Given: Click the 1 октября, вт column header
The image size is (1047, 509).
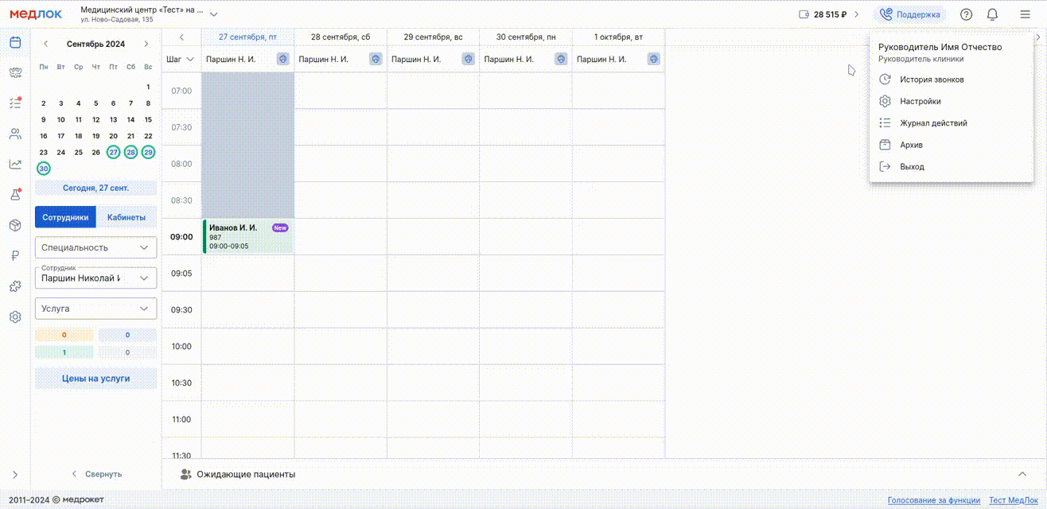Looking at the screenshot, I should 618,37.
